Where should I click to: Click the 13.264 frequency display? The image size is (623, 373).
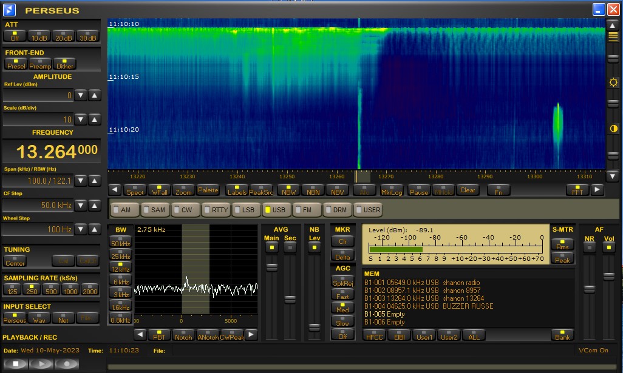(x=52, y=151)
